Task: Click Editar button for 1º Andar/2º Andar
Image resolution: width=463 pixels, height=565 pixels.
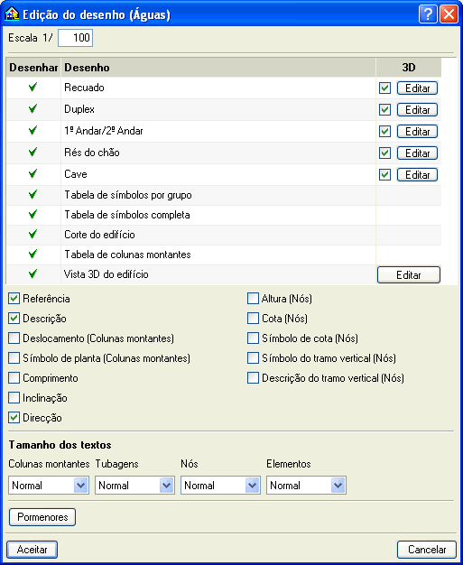Action: point(417,132)
